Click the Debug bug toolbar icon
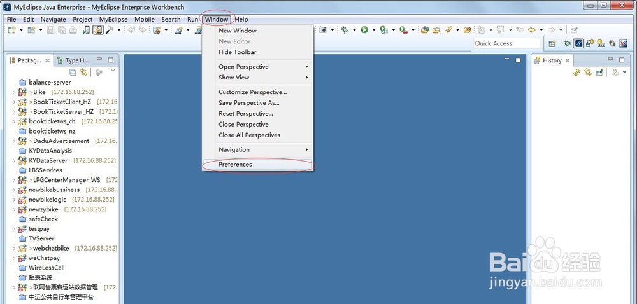The width and height of the screenshot is (637, 304). (x=345, y=30)
